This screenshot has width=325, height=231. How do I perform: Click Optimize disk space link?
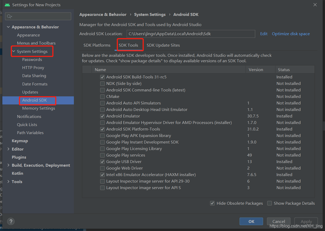291,34
